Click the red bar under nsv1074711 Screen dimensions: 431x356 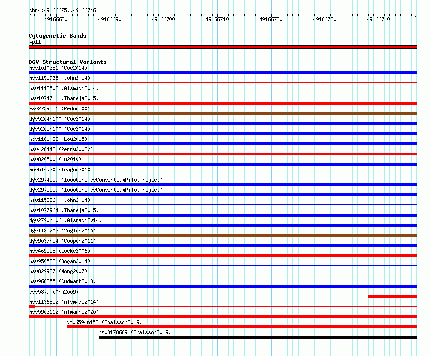[223, 103]
